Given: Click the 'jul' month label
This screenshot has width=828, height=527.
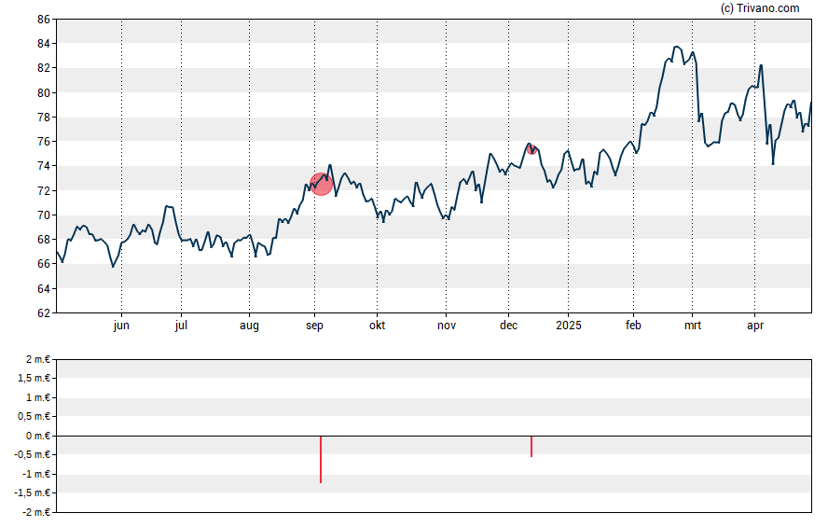Looking at the screenshot, I should 181,326.
